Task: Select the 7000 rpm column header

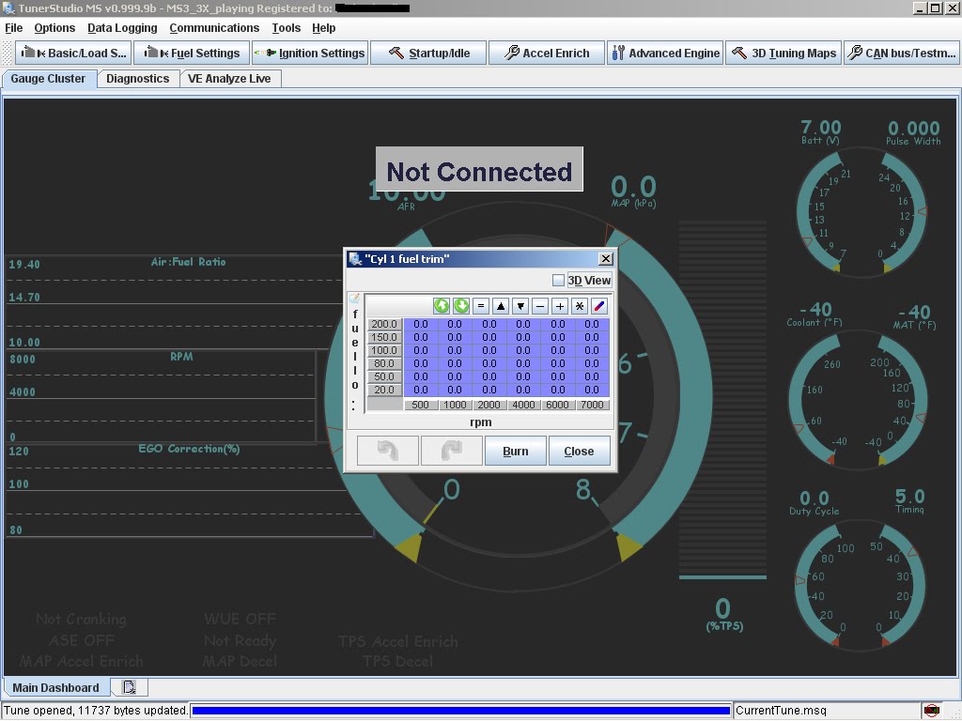Action: click(x=592, y=405)
